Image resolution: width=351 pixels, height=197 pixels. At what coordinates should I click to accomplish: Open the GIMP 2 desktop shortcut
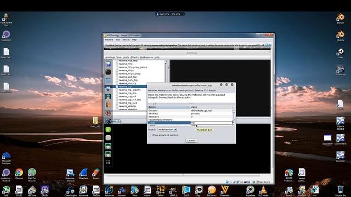click(x=173, y=191)
